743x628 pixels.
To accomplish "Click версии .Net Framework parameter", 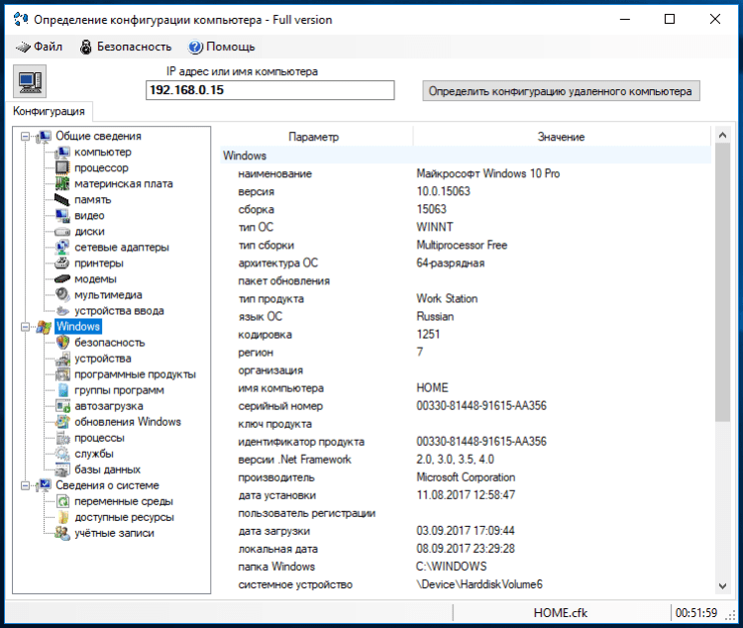I will point(294,460).
